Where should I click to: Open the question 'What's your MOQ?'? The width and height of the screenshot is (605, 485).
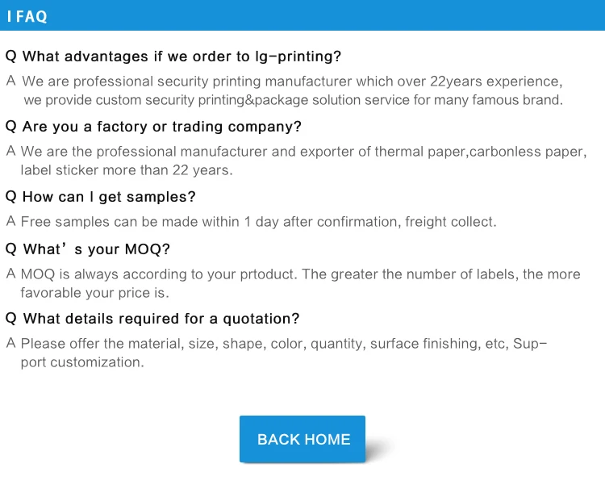(96, 249)
